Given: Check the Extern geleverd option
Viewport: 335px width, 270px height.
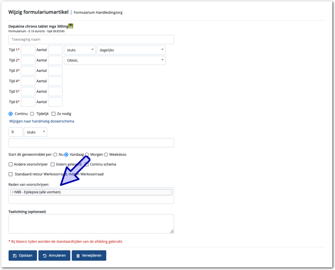Looking at the screenshot, I should [x=53, y=164].
